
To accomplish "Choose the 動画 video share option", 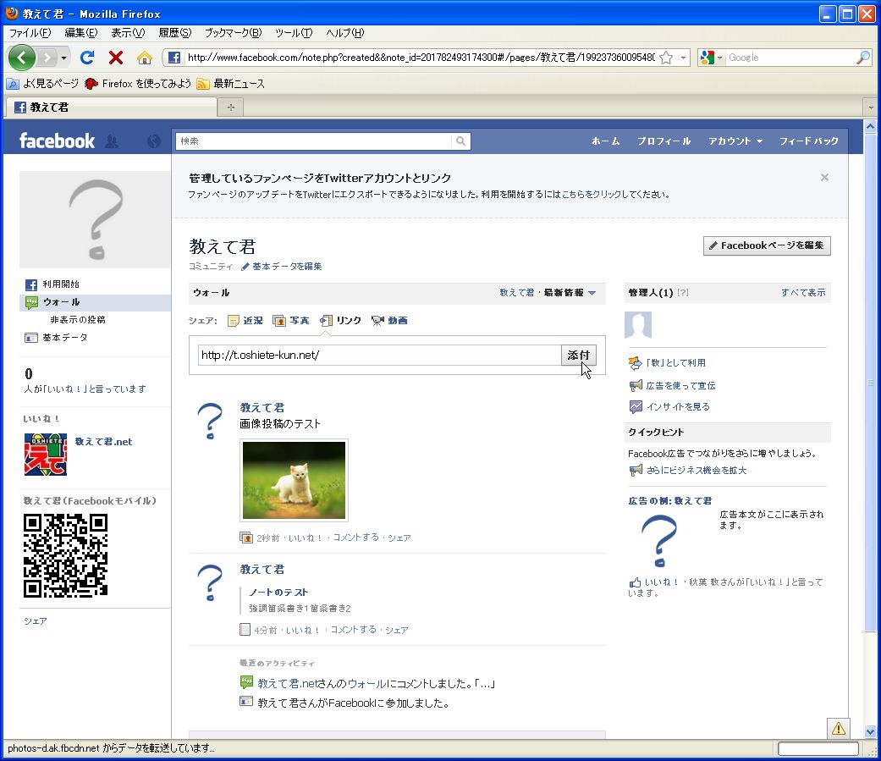I will coord(389,320).
